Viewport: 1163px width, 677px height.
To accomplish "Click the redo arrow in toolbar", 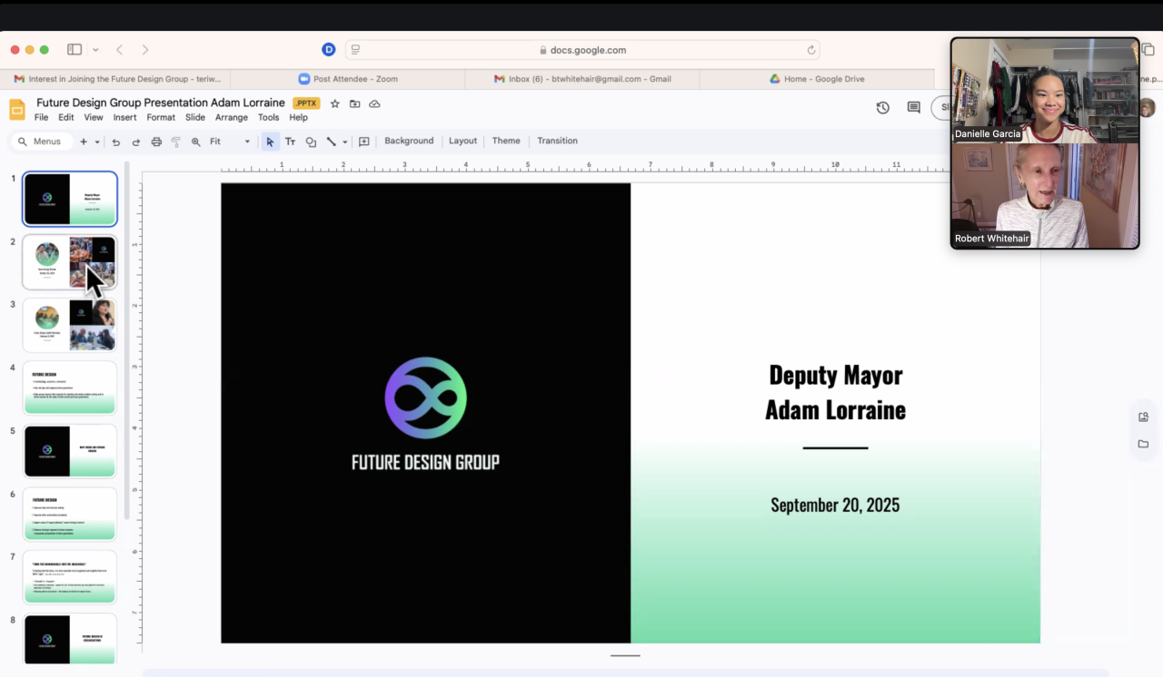I will tap(136, 142).
